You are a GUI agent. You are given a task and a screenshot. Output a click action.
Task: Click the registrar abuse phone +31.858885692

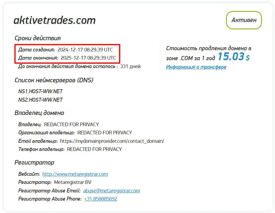pyautogui.click(x=100, y=199)
